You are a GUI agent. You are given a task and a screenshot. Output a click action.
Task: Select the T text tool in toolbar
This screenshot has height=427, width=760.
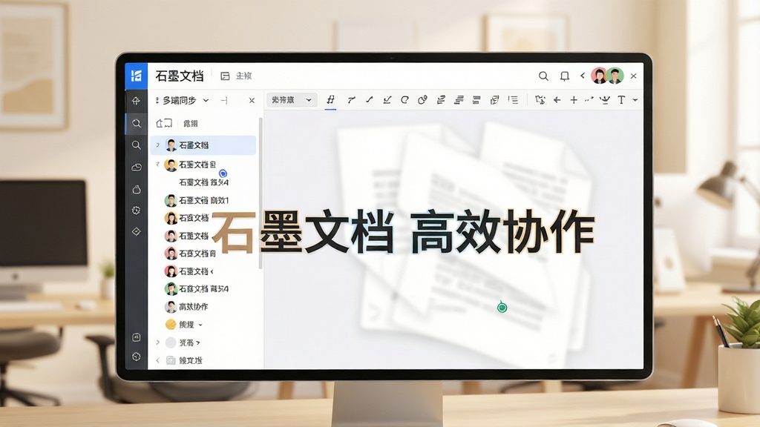[x=621, y=100]
